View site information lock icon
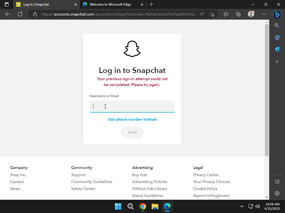Screen dimensions: 285x213 point(35,14)
